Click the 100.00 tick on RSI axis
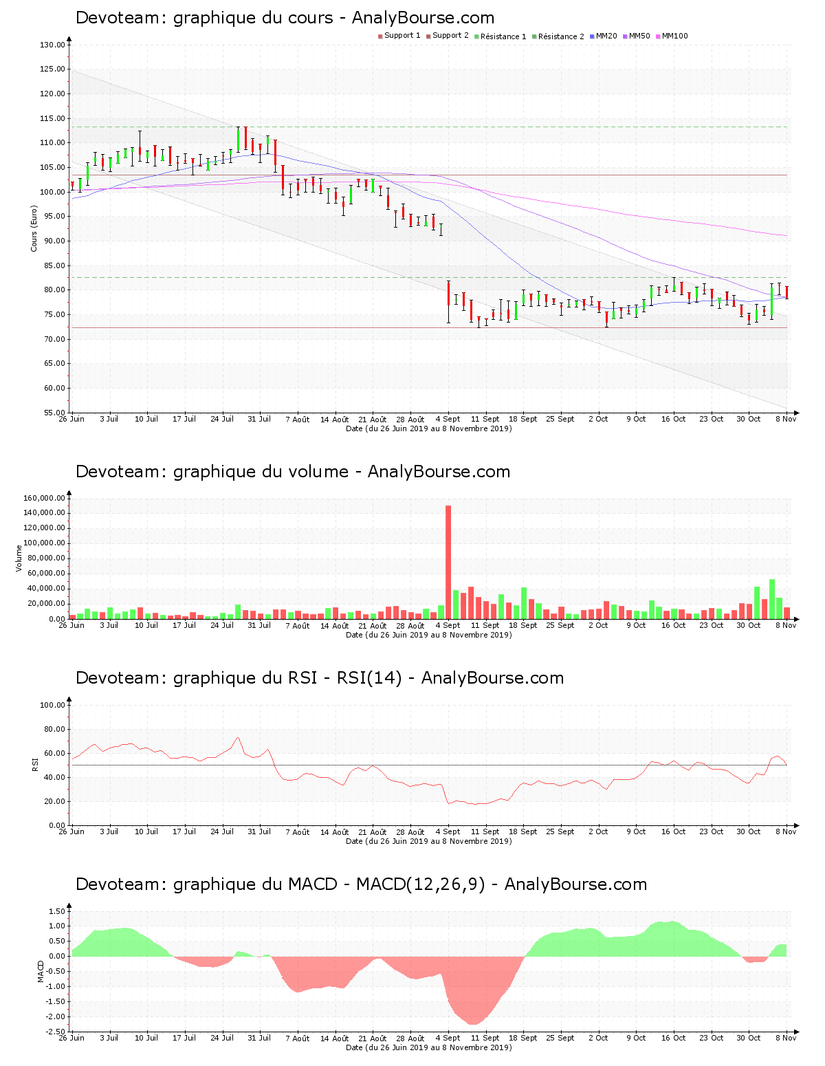The image size is (825, 1066). (x=52, y=705)
